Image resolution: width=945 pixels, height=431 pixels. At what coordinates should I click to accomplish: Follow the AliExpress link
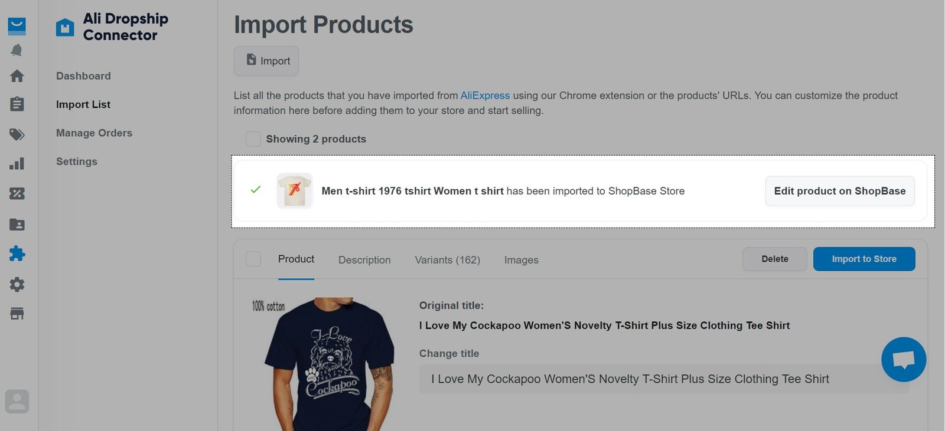pyautogui.click(x=485, y=96)
